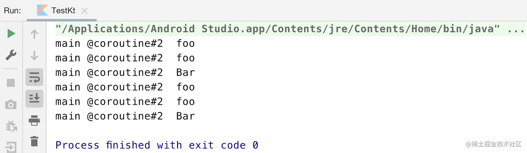Go up the stack trace arrow
Viewport: 527px width, 153px height.
pos(34,34)
